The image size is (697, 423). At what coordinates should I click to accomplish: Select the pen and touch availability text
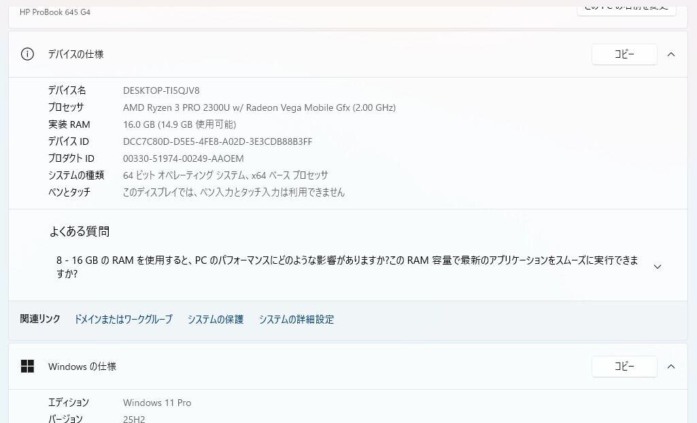click(234, 192)
